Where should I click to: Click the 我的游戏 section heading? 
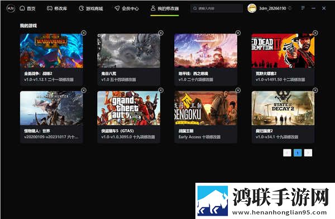point(28,26)
